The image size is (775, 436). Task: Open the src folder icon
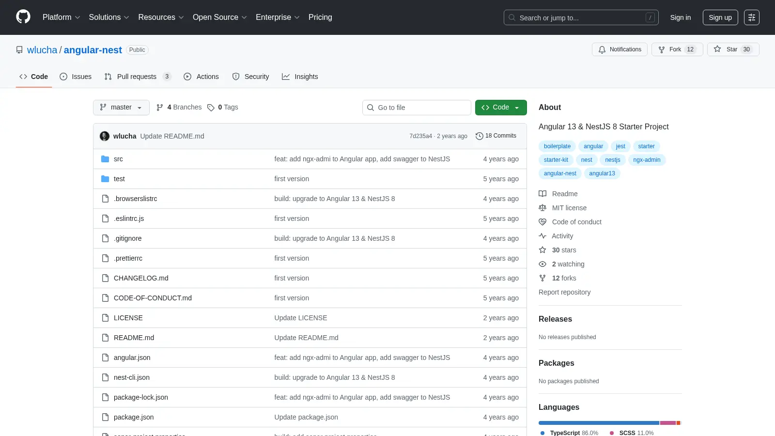coord(105,159)
